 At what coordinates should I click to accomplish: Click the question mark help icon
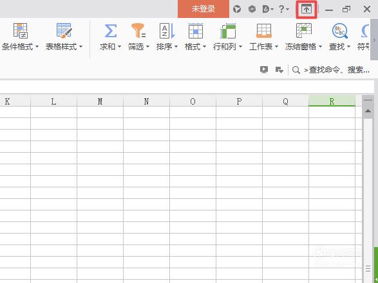coord(281,10)
